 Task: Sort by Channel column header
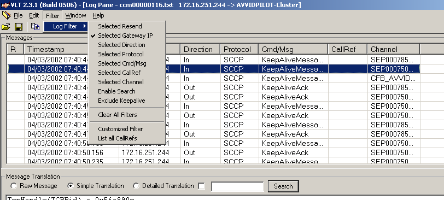click(394, 49)
